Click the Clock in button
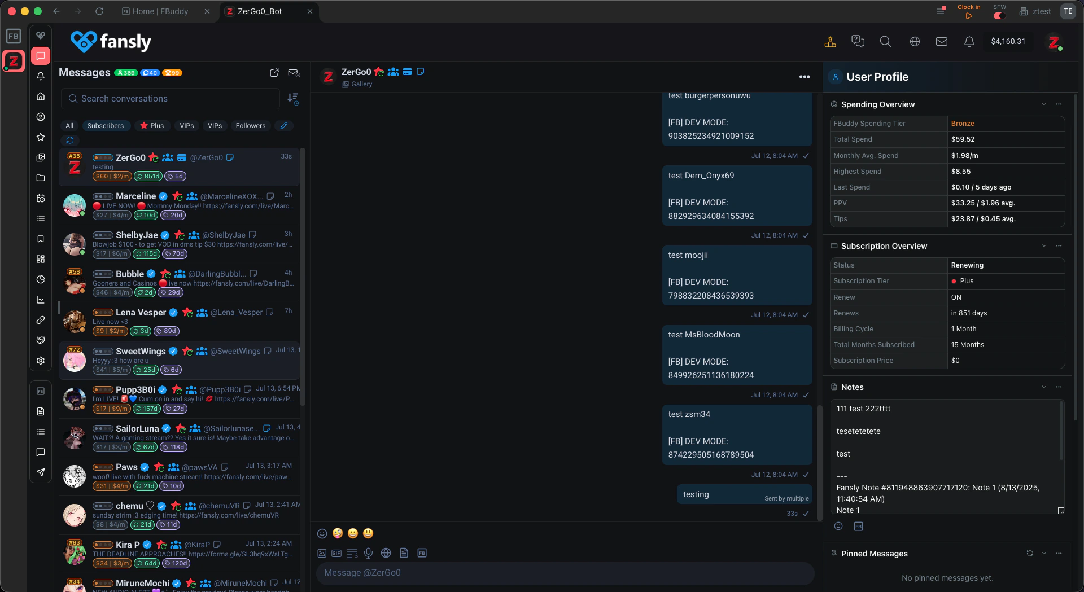The image size is (1084, 592). pyautogui.click(x=969, y=11)
